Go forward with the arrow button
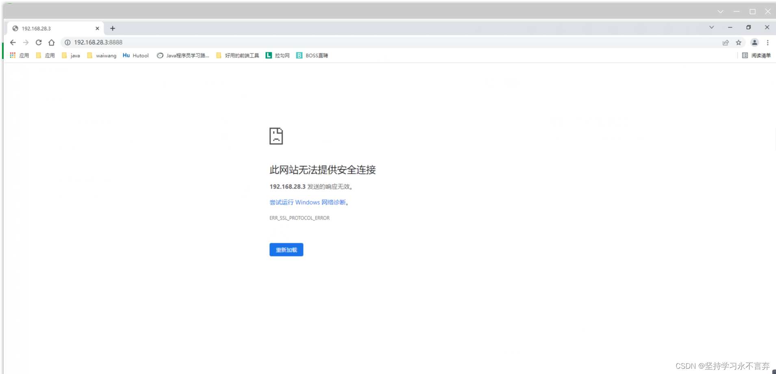The image size is (776, 374). click(26, 42)
